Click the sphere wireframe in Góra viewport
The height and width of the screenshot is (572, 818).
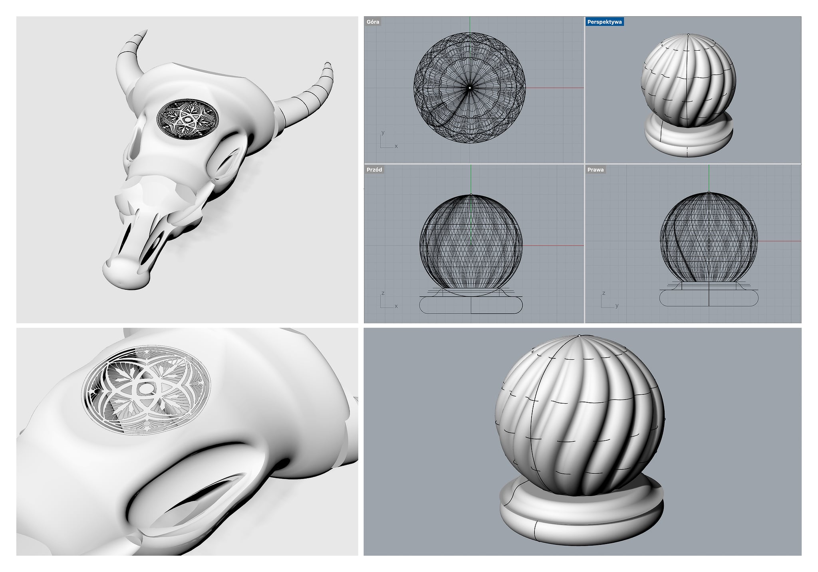point(470,87)
